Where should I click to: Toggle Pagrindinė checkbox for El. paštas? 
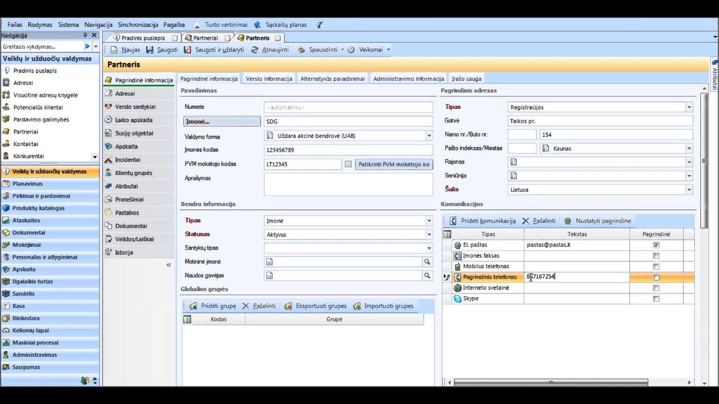656,245
